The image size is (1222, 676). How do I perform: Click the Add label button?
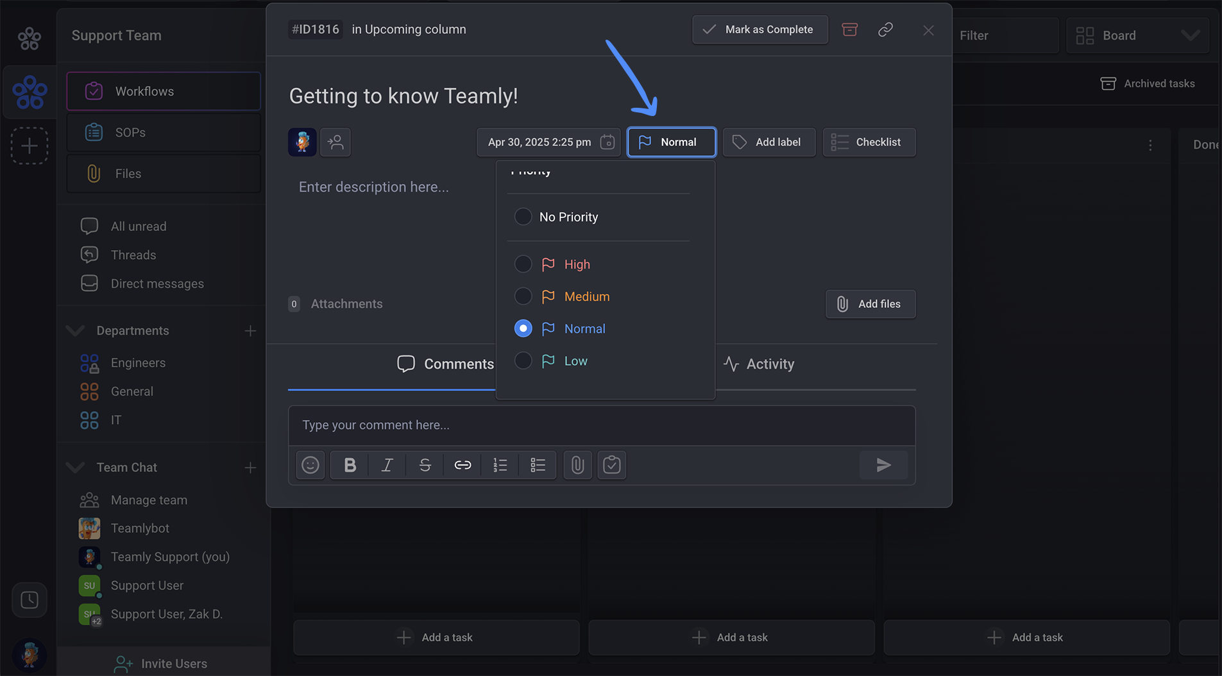pyautogui.click(x=768, y=142)
